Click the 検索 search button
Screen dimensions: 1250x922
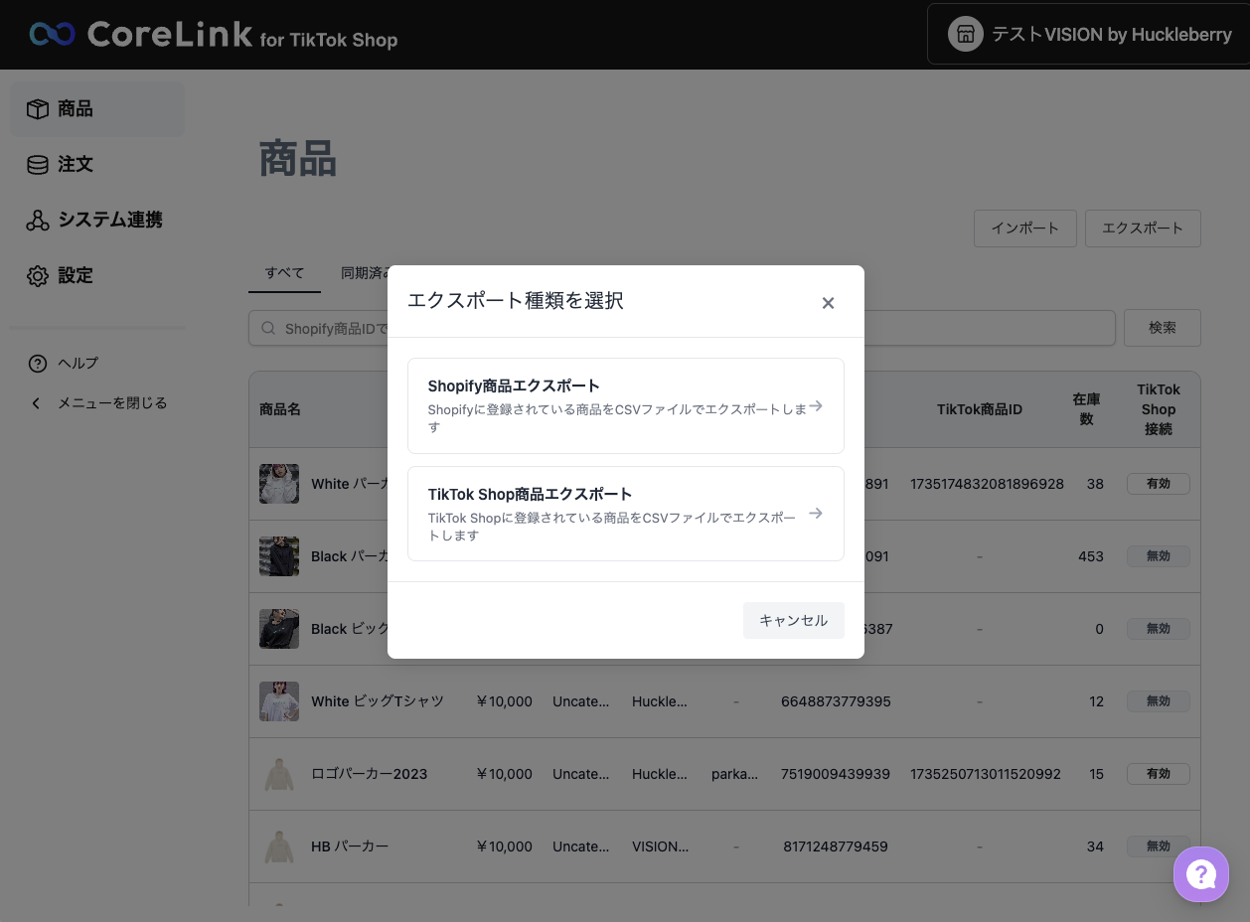[1163, 328]
